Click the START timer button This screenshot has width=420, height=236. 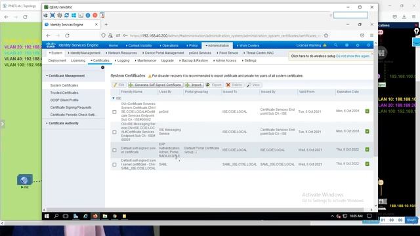pos(411,220)
